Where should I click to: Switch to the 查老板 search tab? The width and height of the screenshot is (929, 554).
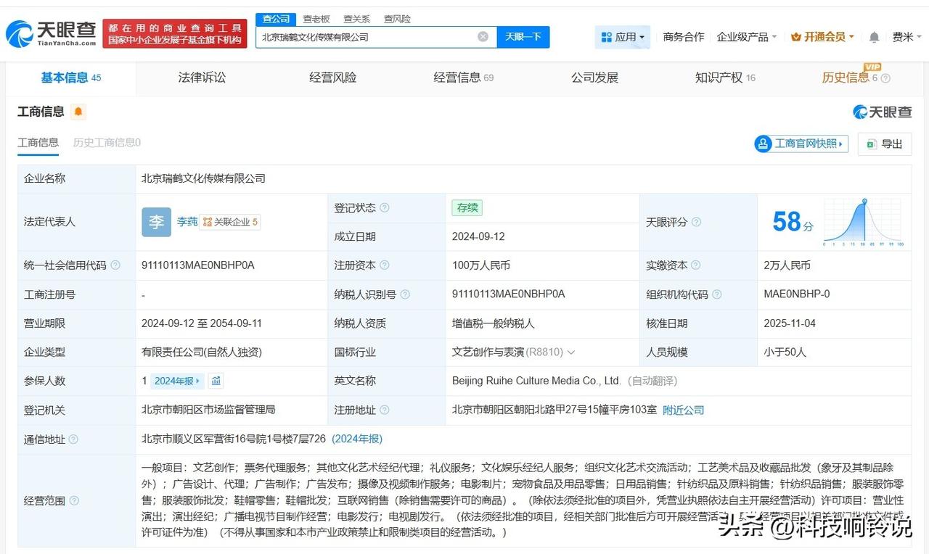(x=316, y=19)
